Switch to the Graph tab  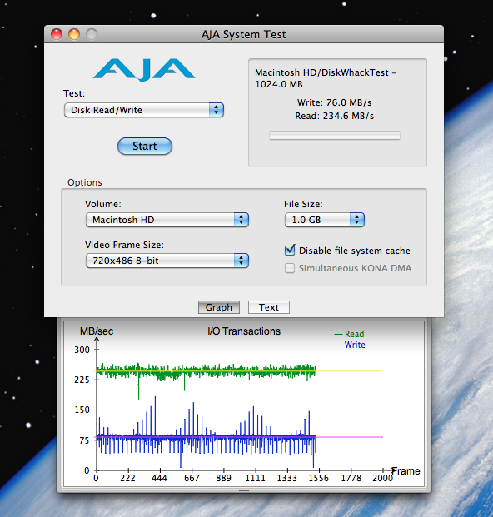pos(219,307)
